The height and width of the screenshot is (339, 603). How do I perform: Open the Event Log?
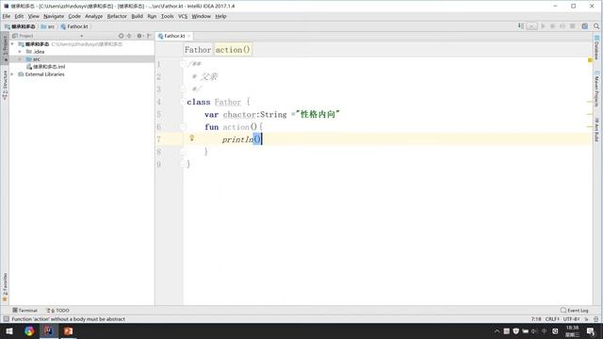[575, 310]
